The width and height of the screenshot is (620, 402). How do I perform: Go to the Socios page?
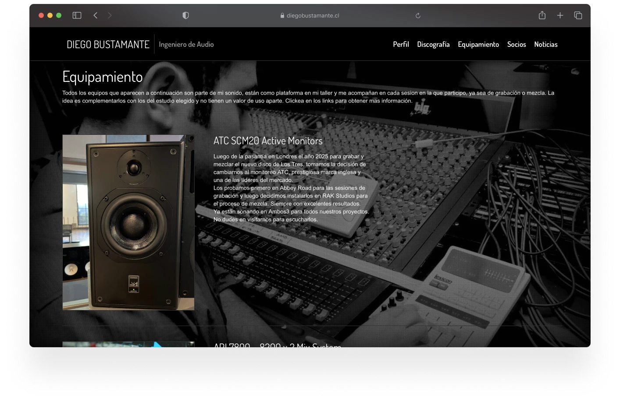[517, 44]
